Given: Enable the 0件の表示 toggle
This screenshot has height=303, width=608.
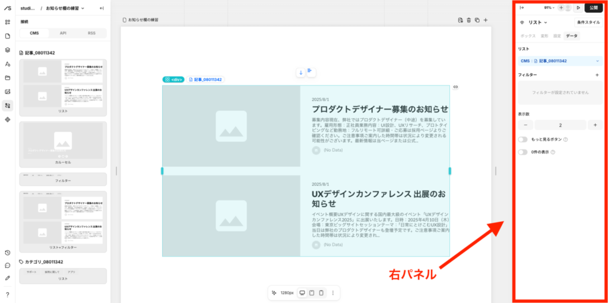Looking at the screenshot, I should 522,152.
